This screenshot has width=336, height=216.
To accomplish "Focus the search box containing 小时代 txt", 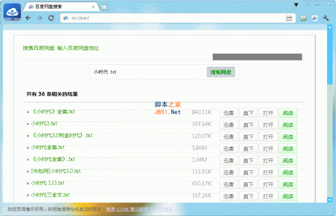I will tap(148, 72).
